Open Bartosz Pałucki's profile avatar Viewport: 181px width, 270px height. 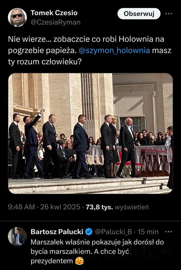click(17, 236)
